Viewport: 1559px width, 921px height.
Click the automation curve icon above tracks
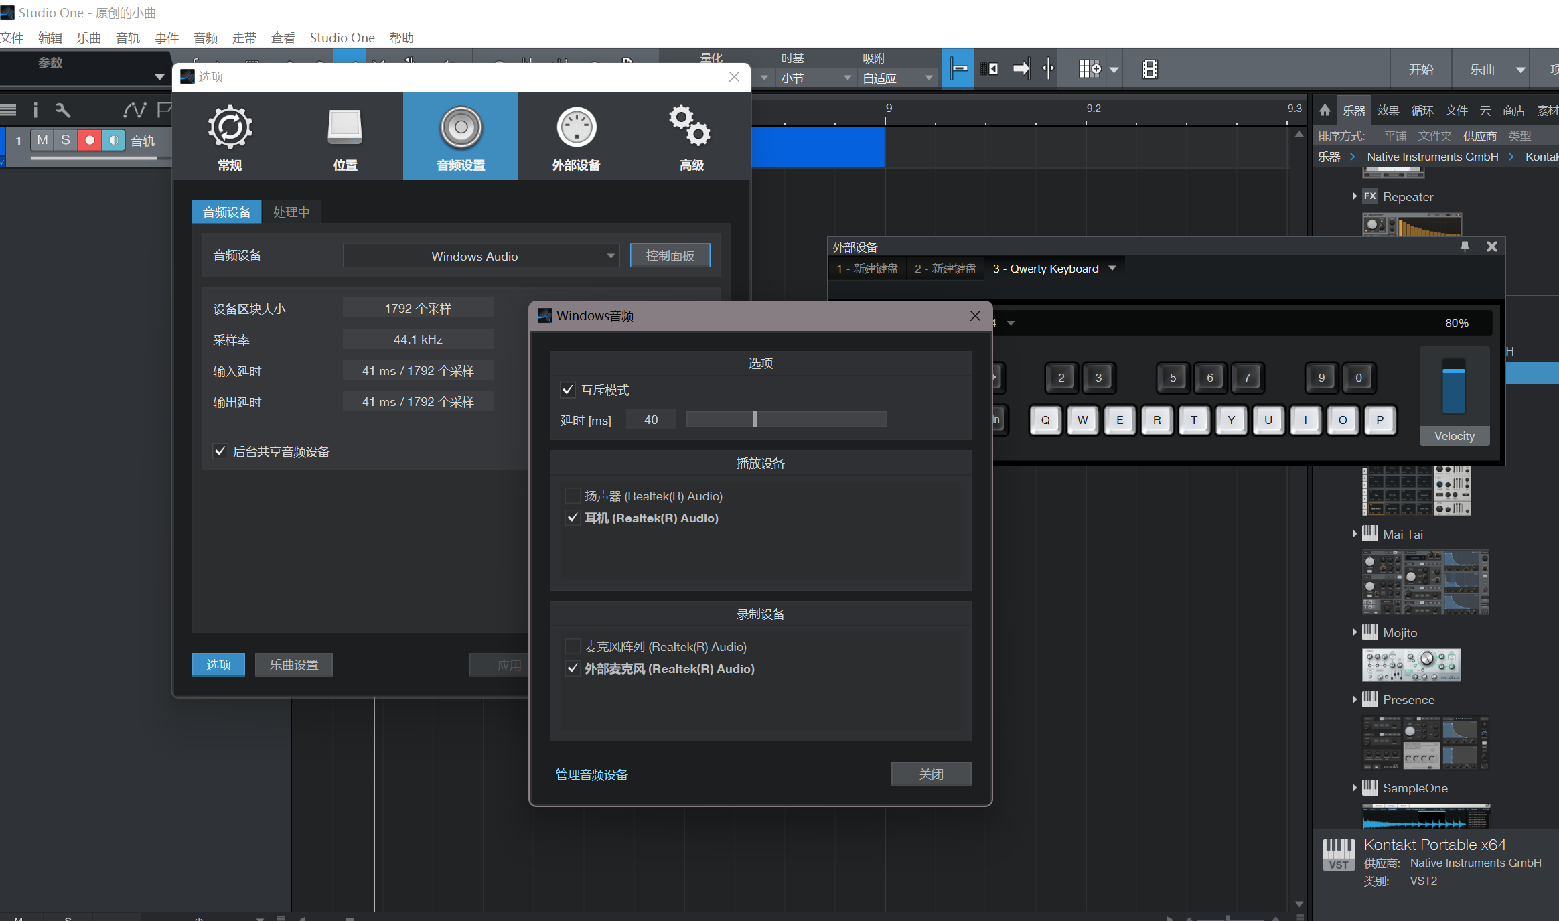coord(134,110)
